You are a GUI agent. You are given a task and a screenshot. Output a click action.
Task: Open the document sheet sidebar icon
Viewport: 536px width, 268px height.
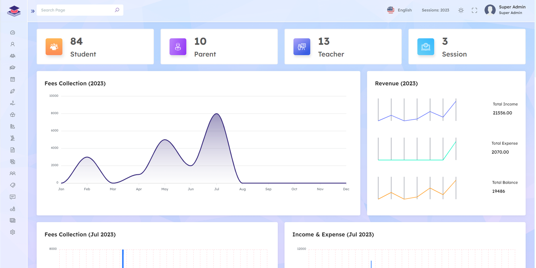[x=13, y=150]
